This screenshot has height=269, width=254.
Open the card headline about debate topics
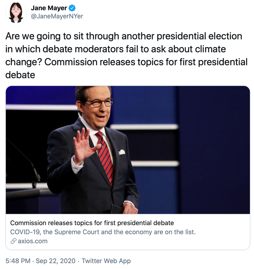click(x=92, y=223)
